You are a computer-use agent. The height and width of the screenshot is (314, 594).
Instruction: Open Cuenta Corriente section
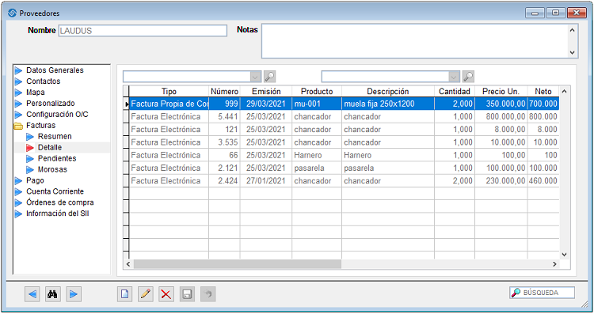tap(55, 191)
